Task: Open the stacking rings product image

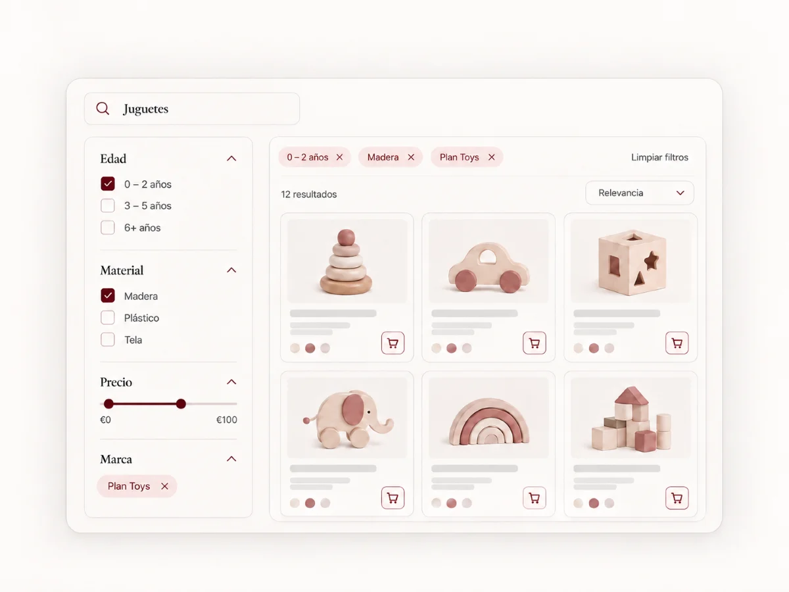Action: coord(347,261)
